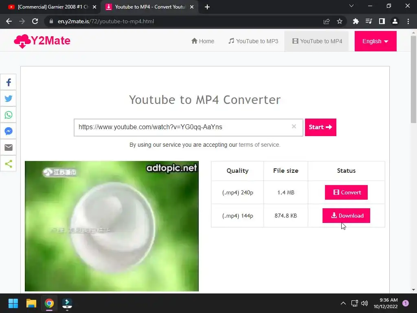417x313 pixels.
Task: Go back with the browser back arrow
Action: 9,21
